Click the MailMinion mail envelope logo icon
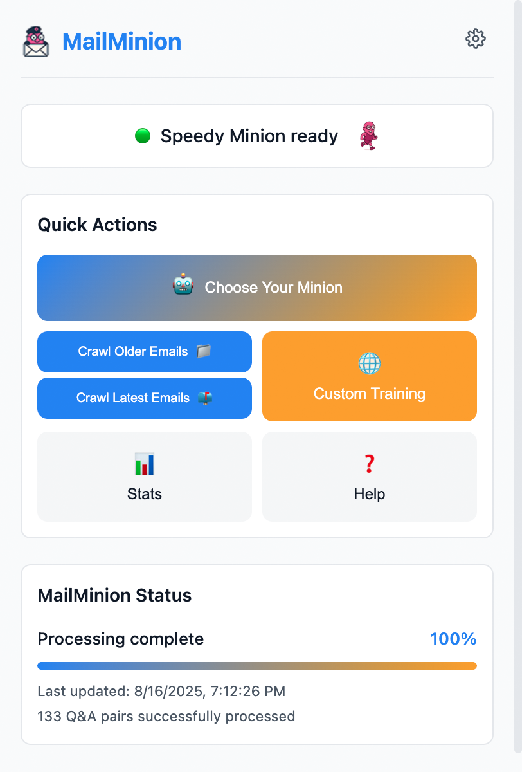This screenshot has width=522, height=772. (x=36, y=41)
